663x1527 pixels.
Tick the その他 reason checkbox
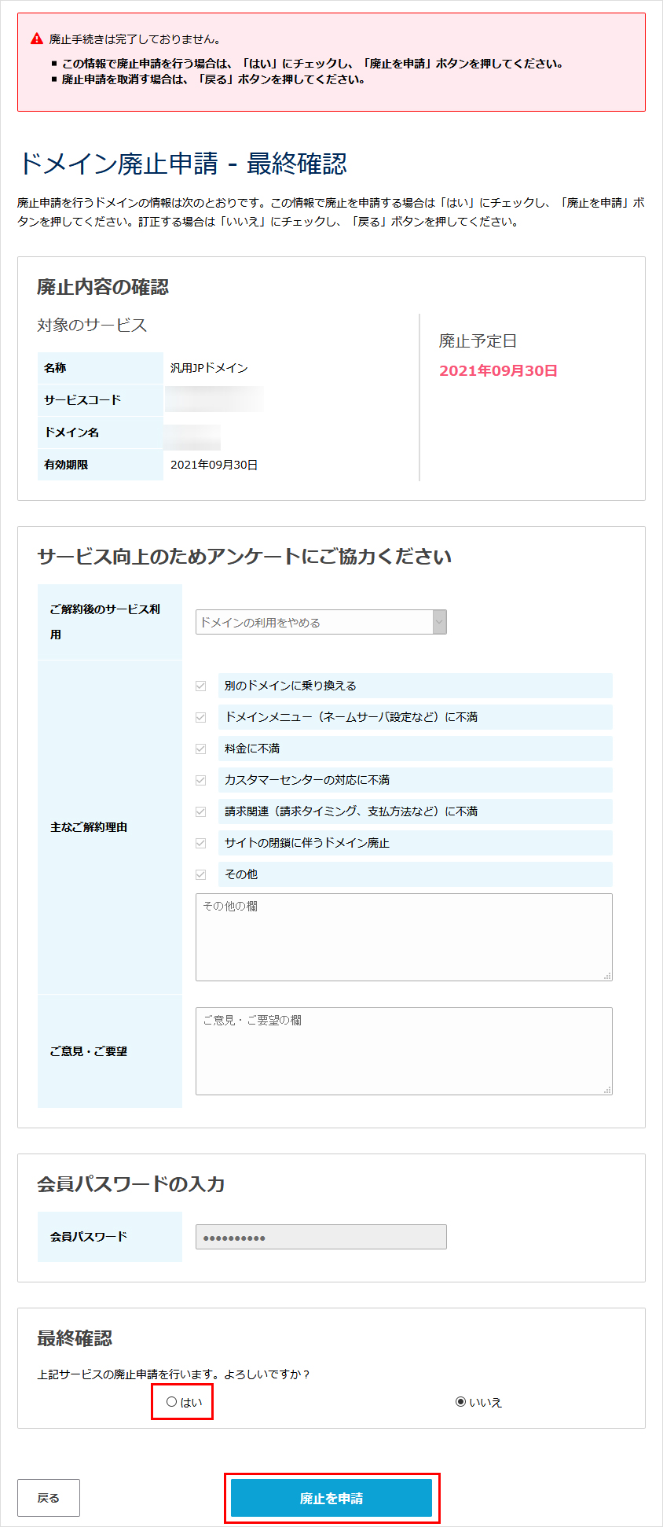coord(201,874)
